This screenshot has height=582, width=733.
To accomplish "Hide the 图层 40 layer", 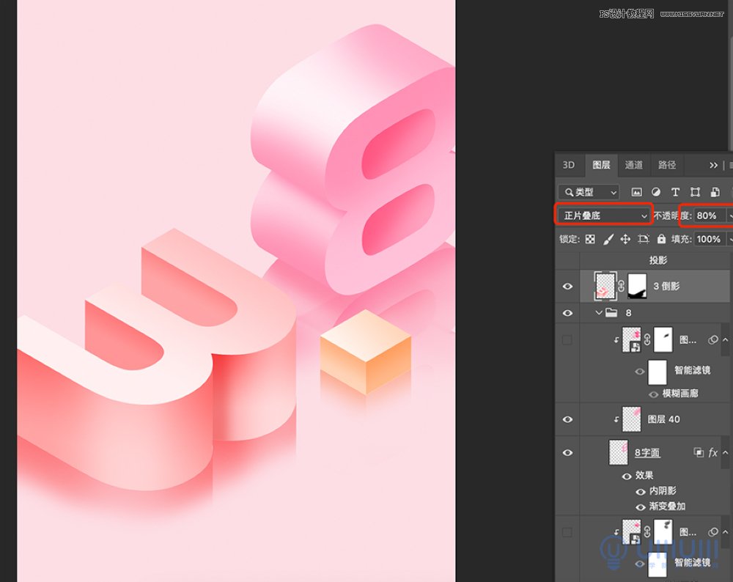I will (x=567, y=419).
